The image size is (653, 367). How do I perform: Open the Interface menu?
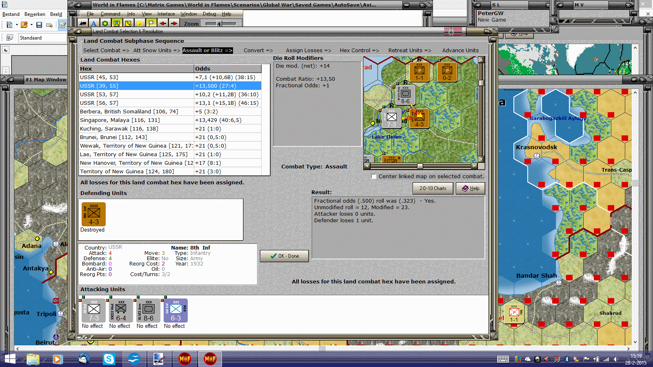pos(166,14)
